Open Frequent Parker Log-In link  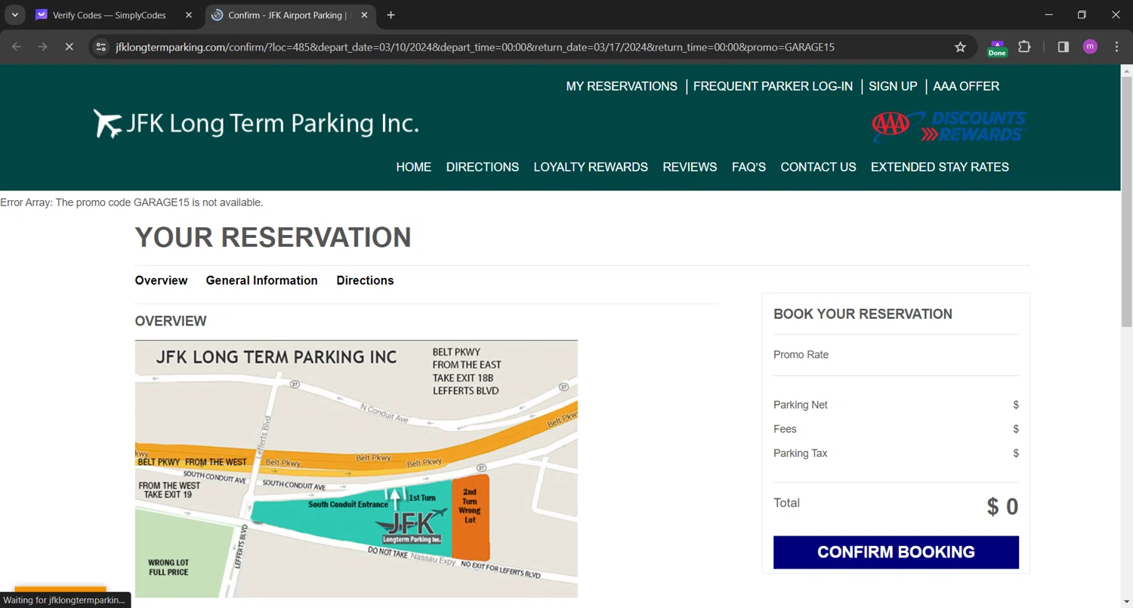pos(773,86)
